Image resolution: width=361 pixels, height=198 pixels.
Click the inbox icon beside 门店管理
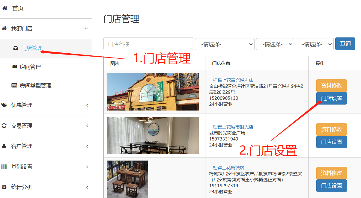16,48
